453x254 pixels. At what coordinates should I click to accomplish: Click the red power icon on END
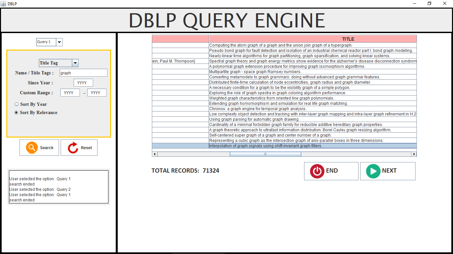point(317,171)
